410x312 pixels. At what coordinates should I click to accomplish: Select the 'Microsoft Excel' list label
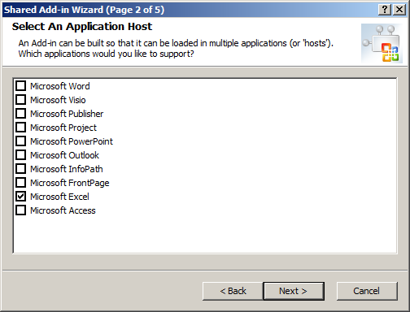(59, 197)
